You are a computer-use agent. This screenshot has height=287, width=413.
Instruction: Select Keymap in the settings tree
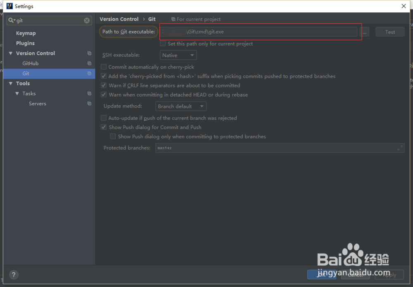26,33
